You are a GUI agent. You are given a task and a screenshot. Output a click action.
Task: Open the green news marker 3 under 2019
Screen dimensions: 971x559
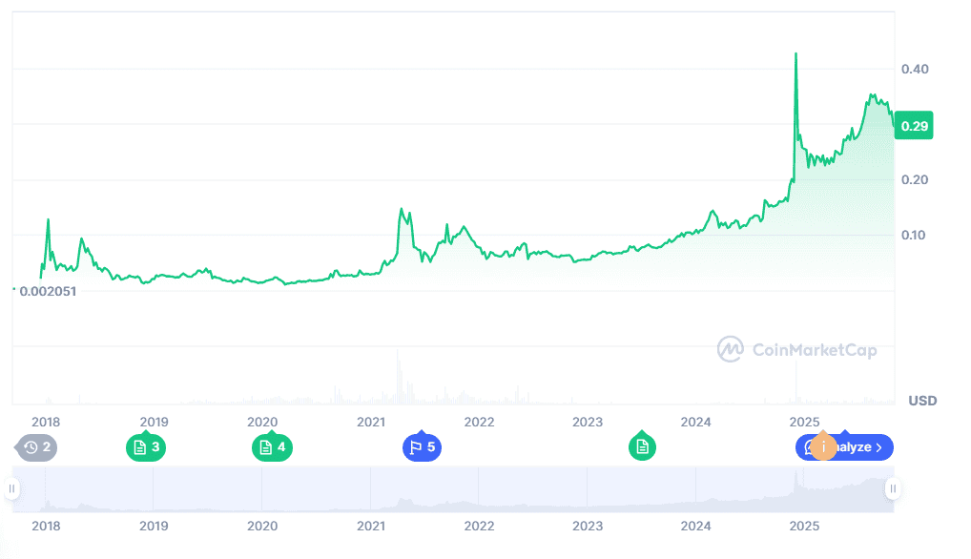(x=146, y=447)
